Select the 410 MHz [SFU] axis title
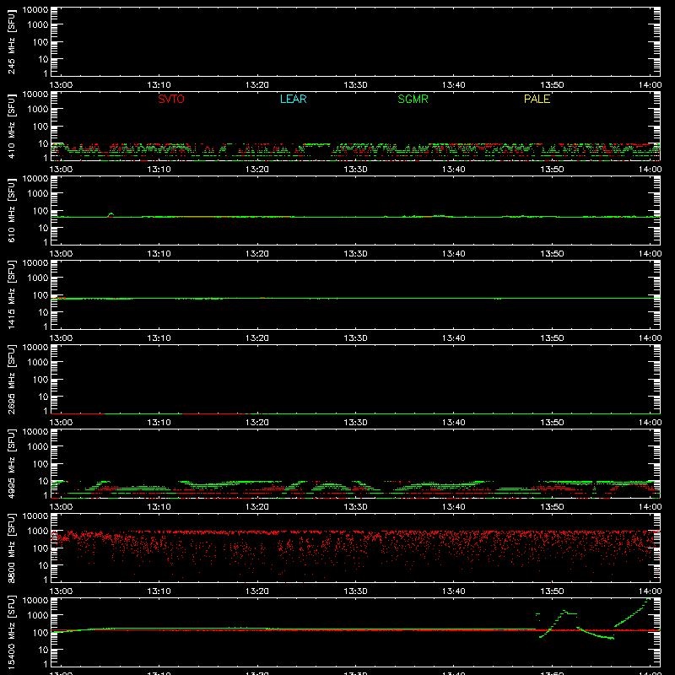This screenshot has width=675, height=675. coord(11,126)
